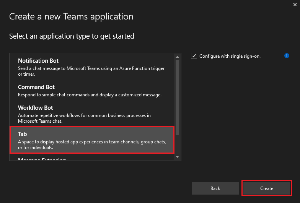Viewport: 300px width, 203px height.
Task: Choose the Command Bot application type
Action: click(x=92, y=90)
